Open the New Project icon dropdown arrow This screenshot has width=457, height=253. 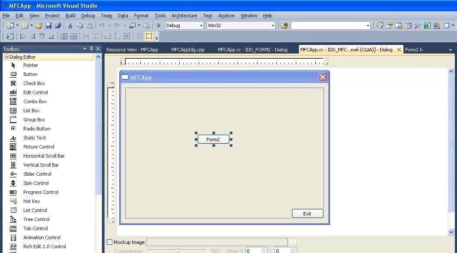17,25
